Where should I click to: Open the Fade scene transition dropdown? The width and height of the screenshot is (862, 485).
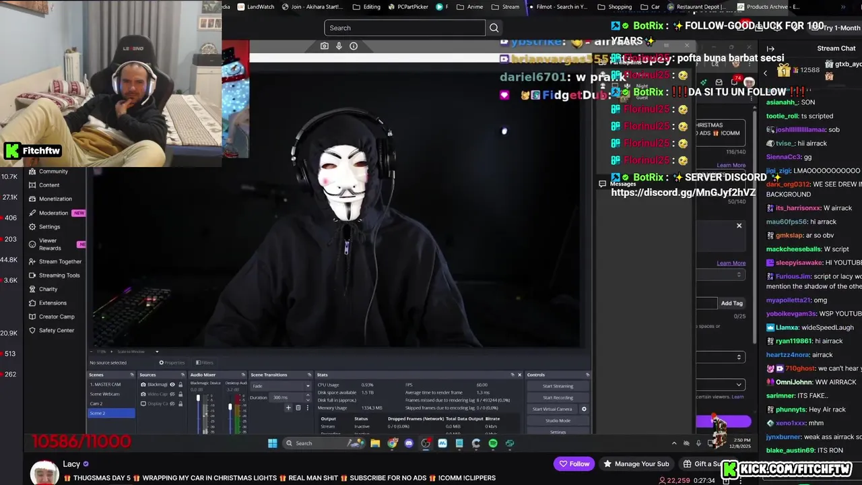click(281, 386)
